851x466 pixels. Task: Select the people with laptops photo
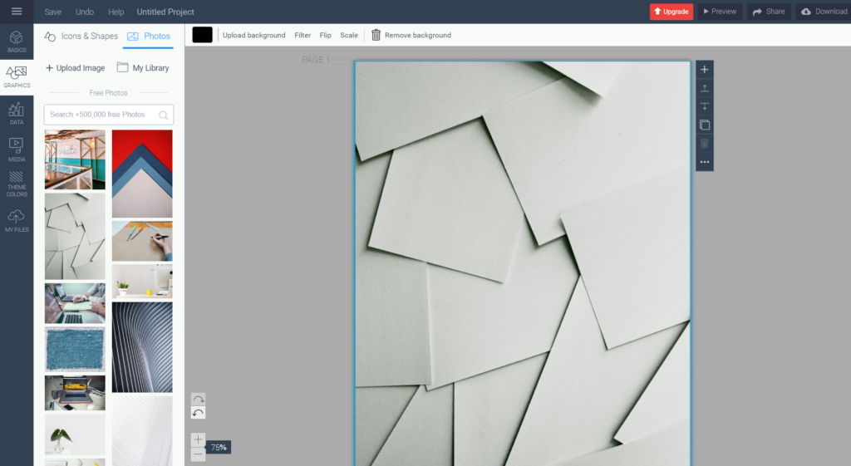pos(75,303)
